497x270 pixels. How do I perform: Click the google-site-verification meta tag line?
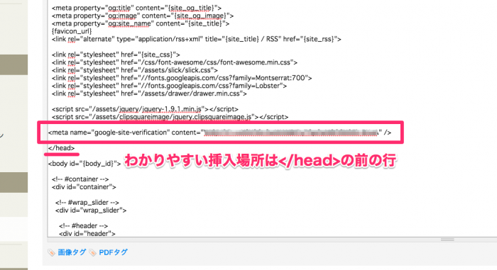(x=219, y=133)
